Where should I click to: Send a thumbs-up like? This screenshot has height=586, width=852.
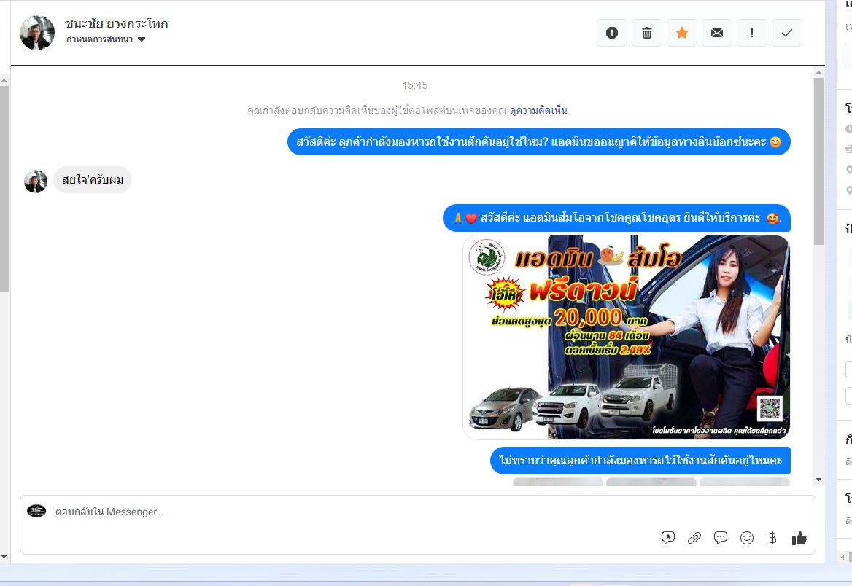pos(799,538)
